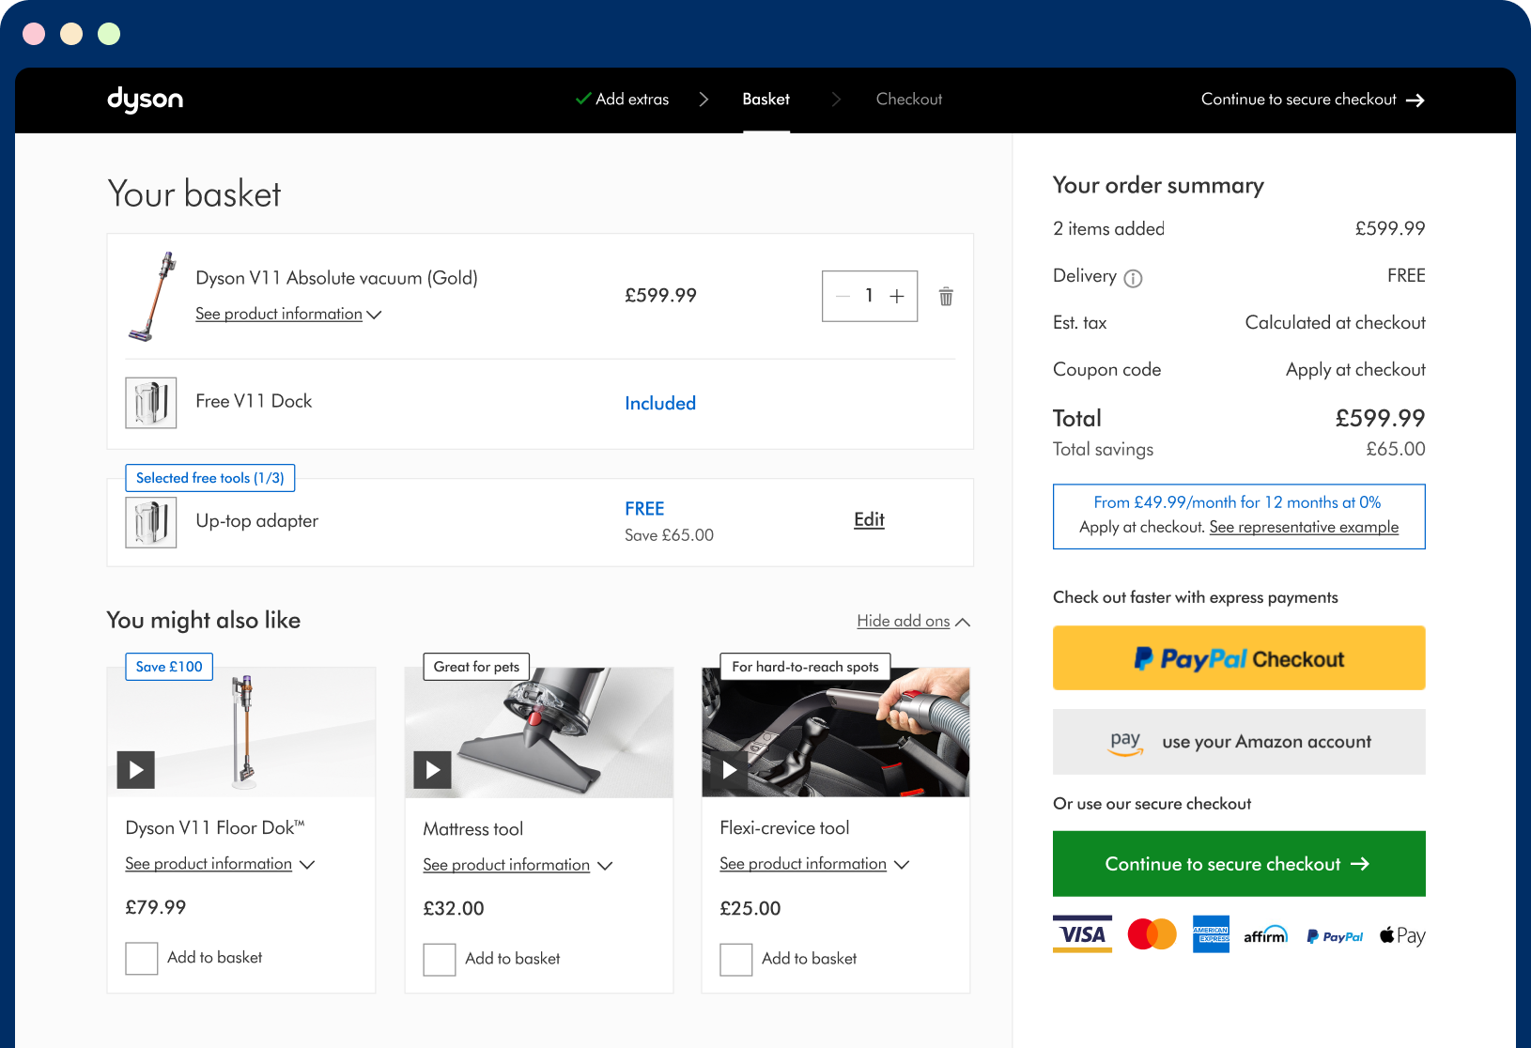Screen dimensions: 1531x1048
Task: Play Mattress tool video
Action: coord(432,770)
